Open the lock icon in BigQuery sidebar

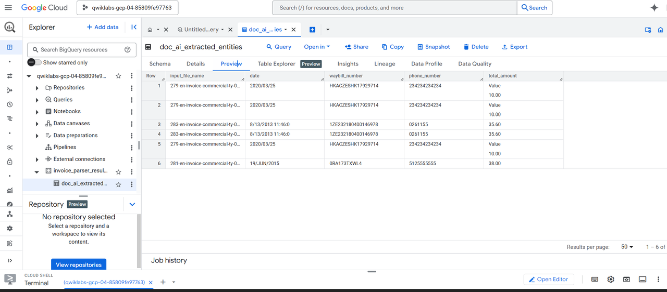9,162
